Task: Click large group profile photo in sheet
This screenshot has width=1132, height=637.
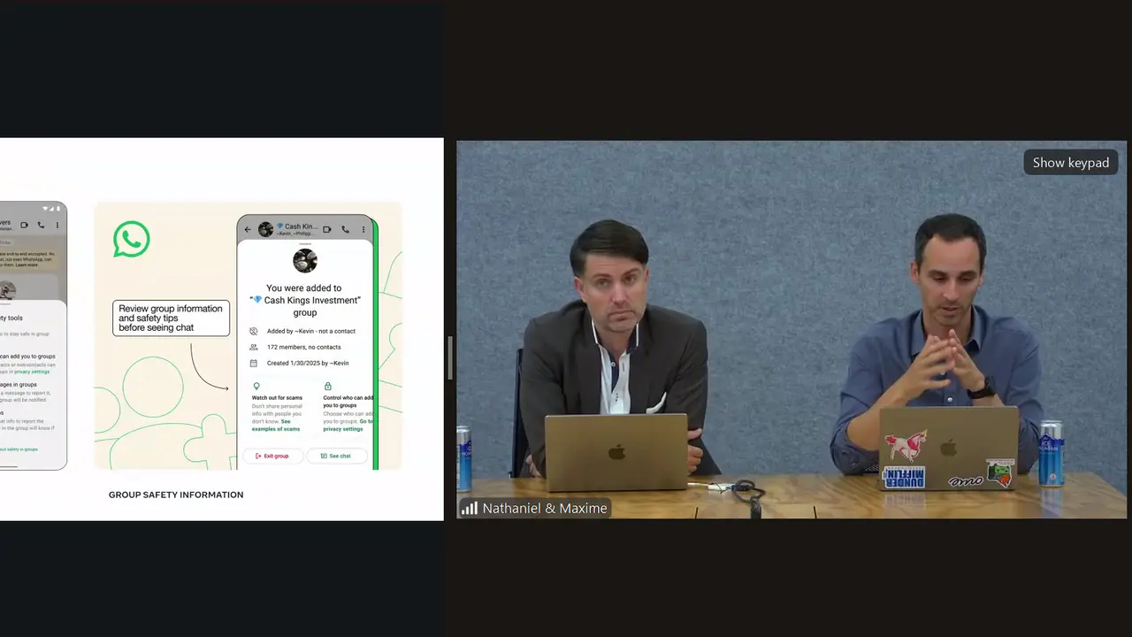Action: tap(305, 260)
